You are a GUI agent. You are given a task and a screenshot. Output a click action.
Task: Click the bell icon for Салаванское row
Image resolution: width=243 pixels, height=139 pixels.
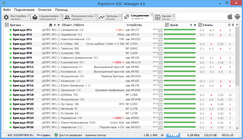coord(59,30)
